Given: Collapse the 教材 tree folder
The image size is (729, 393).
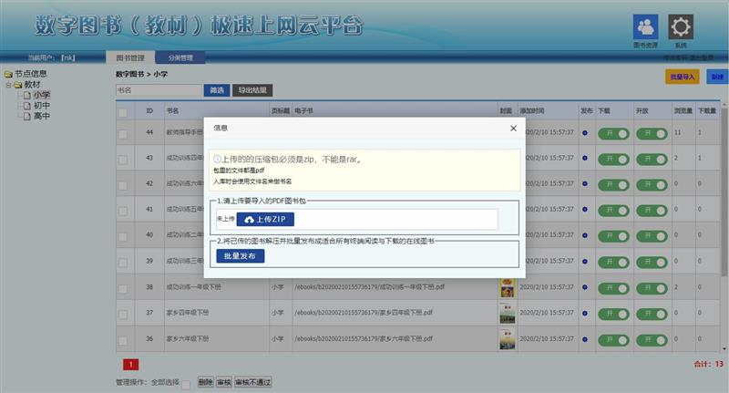Looking at the screenshot, I should coord(8,85).
